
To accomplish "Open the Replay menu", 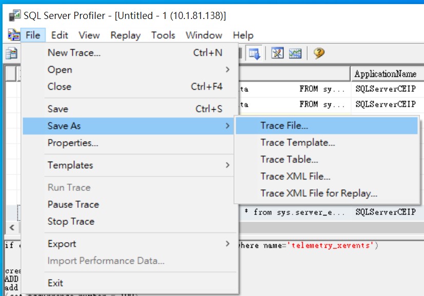I will pyautogui.click(x=125, y=35).
